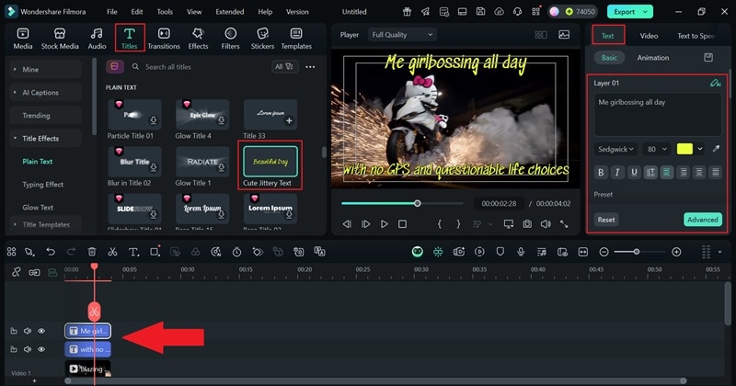Toggle visibility eye of Me girl track

tap(41, 331)
